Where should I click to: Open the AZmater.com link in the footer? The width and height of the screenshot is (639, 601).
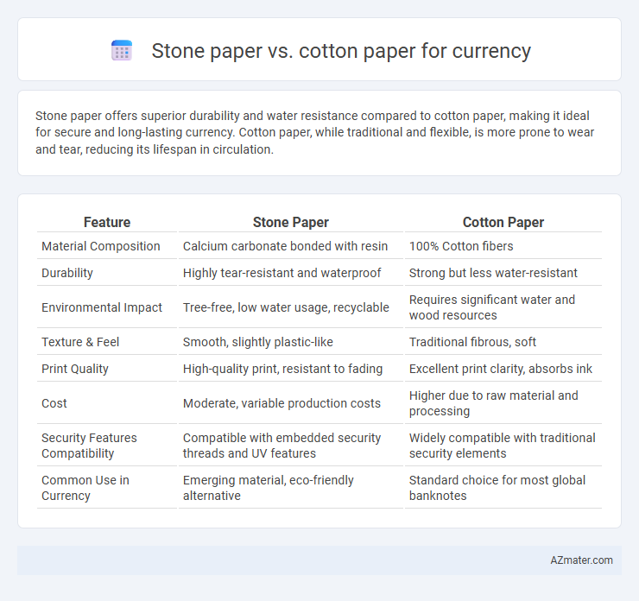tap(581, 560)
